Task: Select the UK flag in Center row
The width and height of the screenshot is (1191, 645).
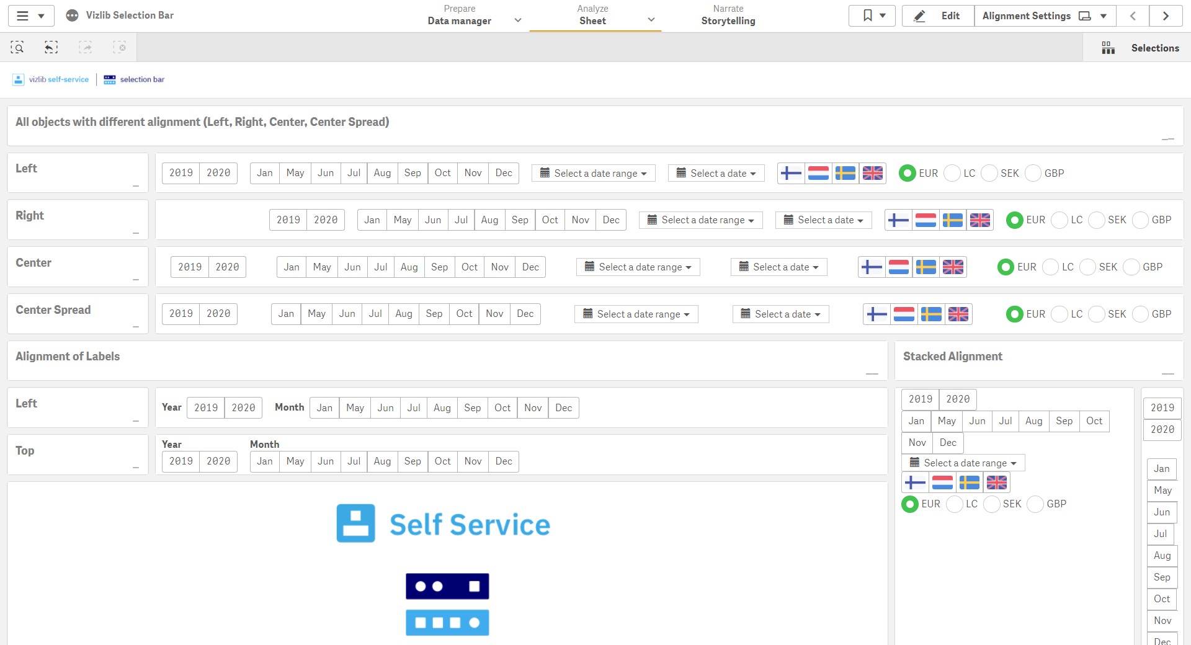Action: click(953, 267)
